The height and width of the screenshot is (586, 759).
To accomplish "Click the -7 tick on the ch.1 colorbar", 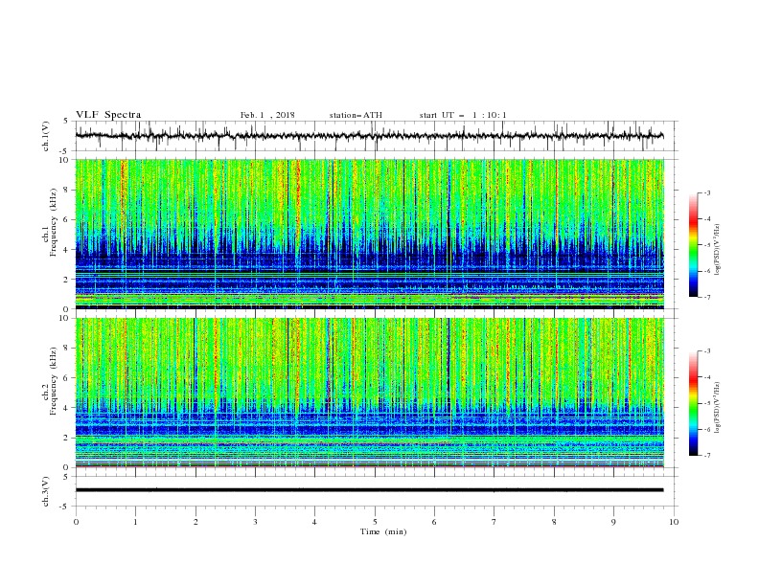I will click(x=706, y=297).
